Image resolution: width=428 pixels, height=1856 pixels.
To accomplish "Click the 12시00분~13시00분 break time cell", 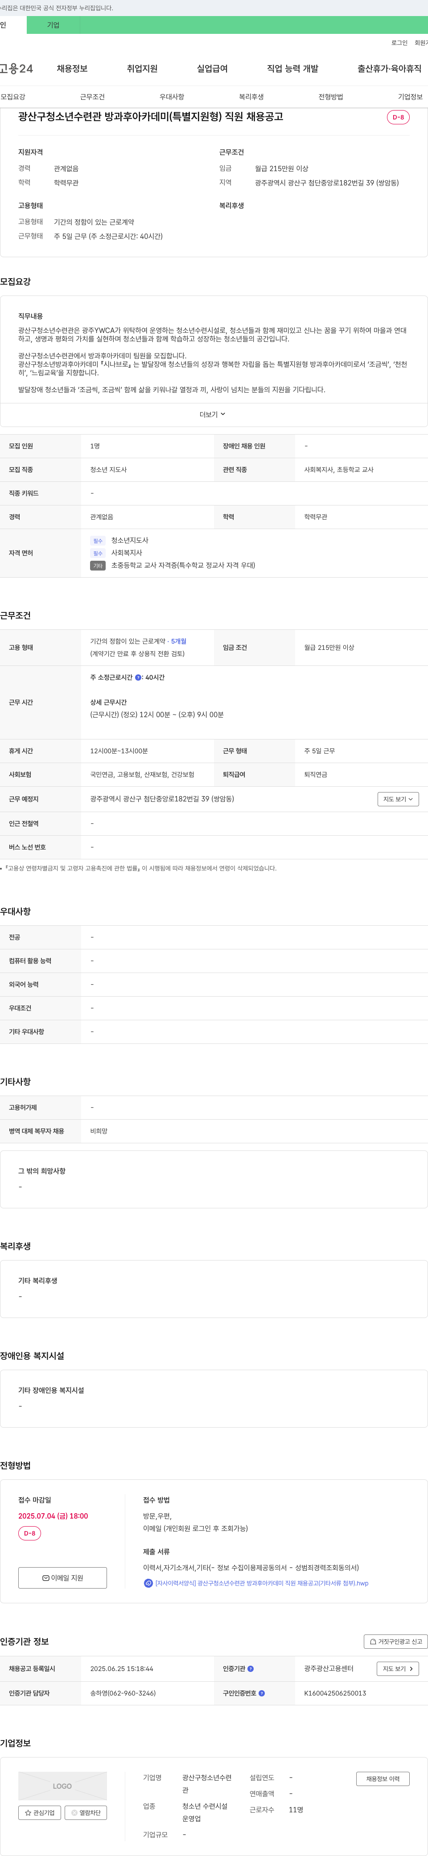I will (x=119, y=751).
